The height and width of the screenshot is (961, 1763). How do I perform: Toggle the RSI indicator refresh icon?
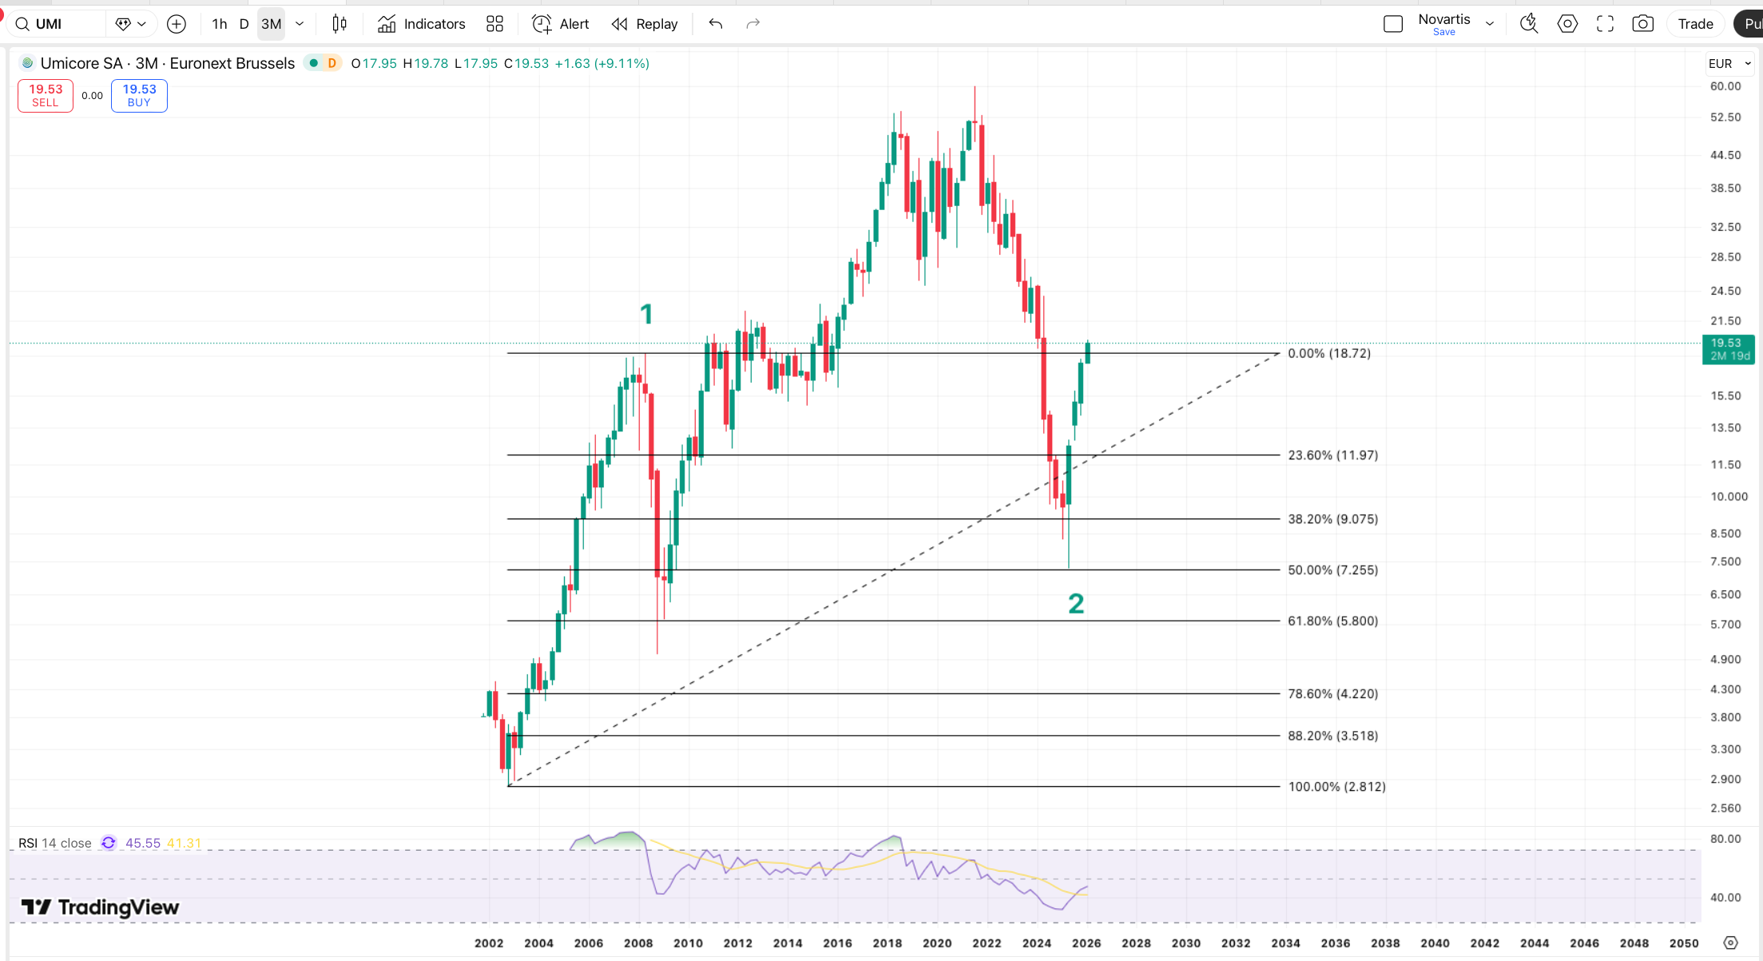(x=109, y=843)
